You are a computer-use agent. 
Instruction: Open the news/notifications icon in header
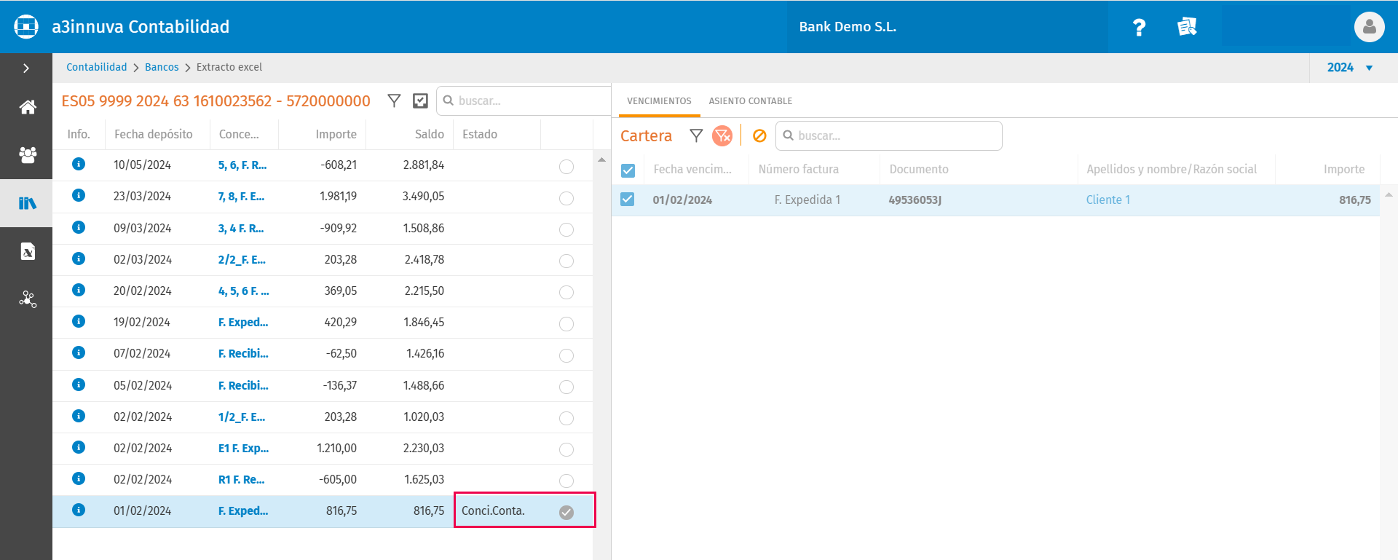(x=1187, y=27)
